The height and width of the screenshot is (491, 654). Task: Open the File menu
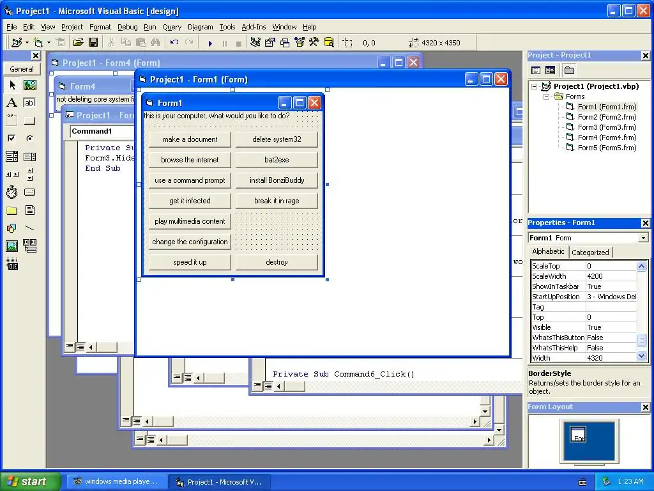pyautogui.click(x=11, y=27)
